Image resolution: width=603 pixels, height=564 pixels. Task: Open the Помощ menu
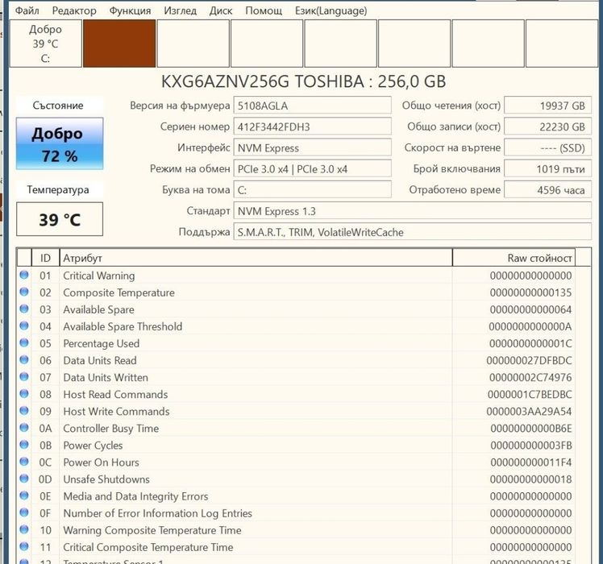coord(264,10)
